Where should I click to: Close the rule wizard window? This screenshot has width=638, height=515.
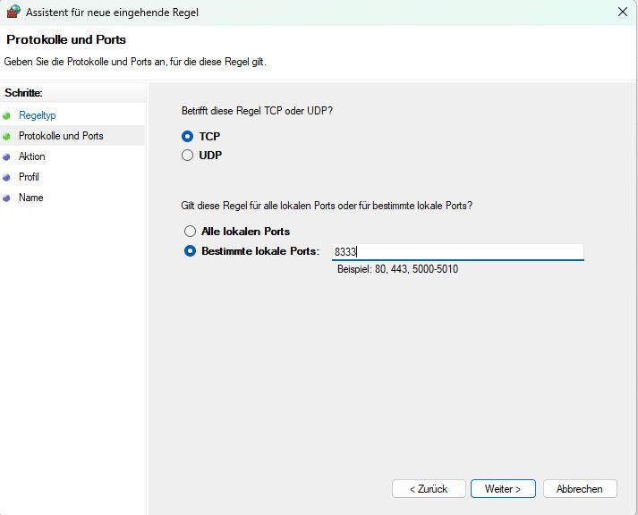pos(622,13)
